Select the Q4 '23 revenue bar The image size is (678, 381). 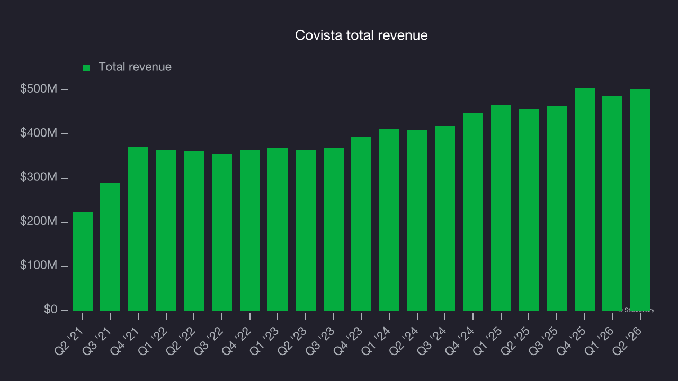[361, 224]
